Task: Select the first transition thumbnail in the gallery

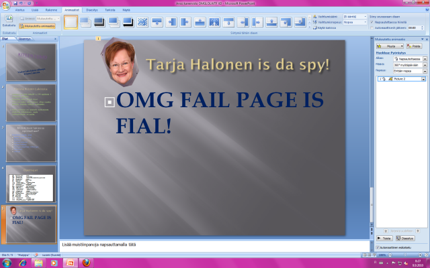Action: click(71, 21)
